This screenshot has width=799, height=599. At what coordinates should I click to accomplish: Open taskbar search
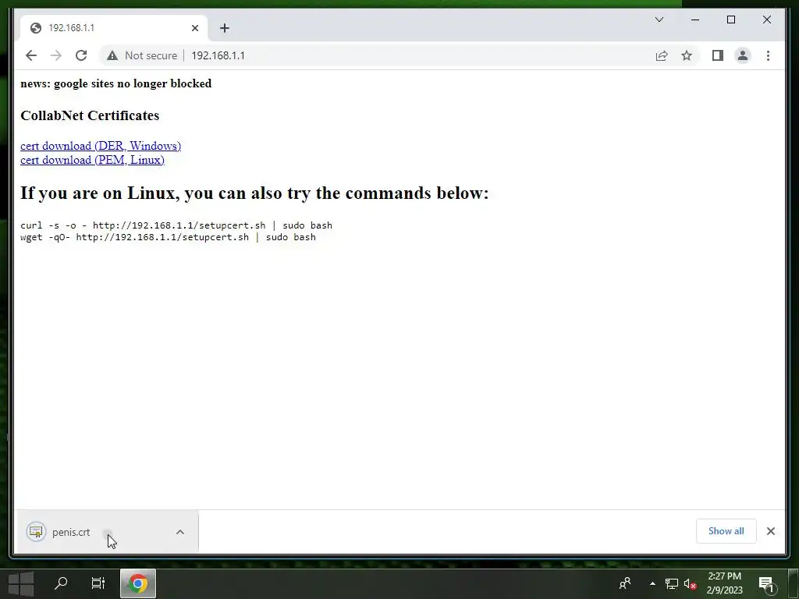[61, 583]
